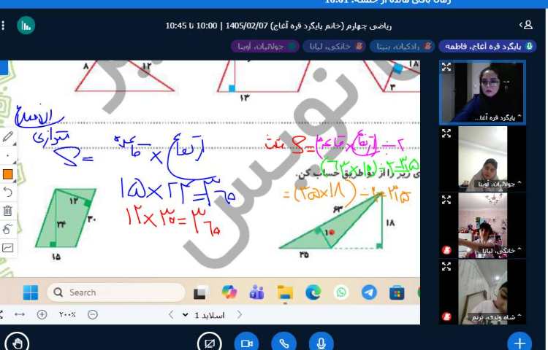Toggle the webcam sharing button

click(x=247, y=343)
